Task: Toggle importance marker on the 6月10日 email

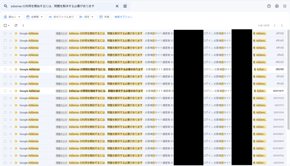Action: (x=16, y=33)
